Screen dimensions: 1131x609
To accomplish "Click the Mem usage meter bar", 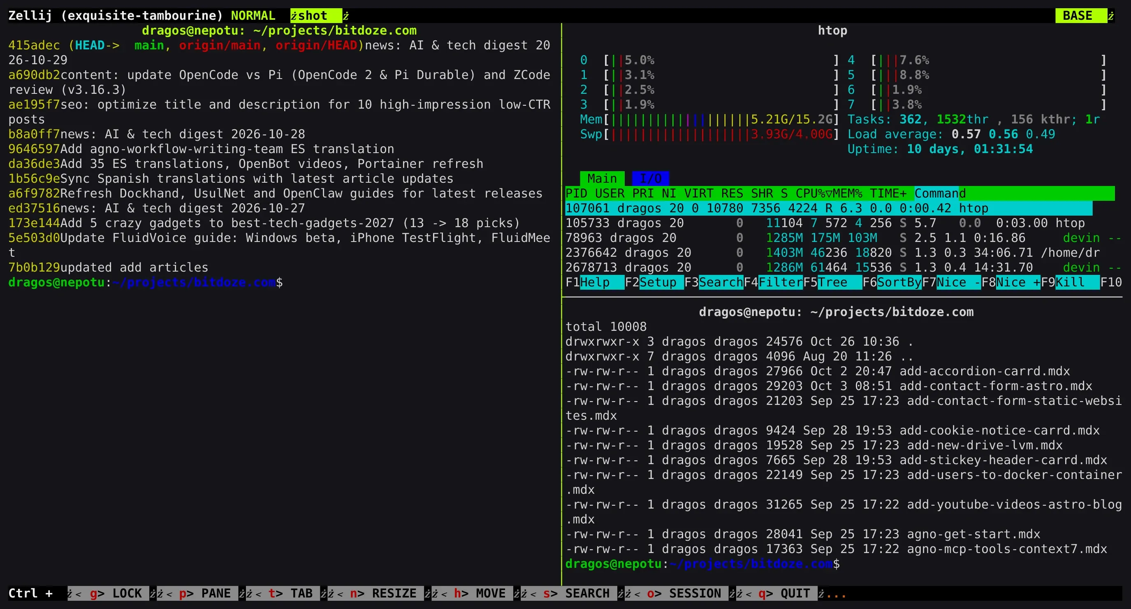I will pos(709,119).
